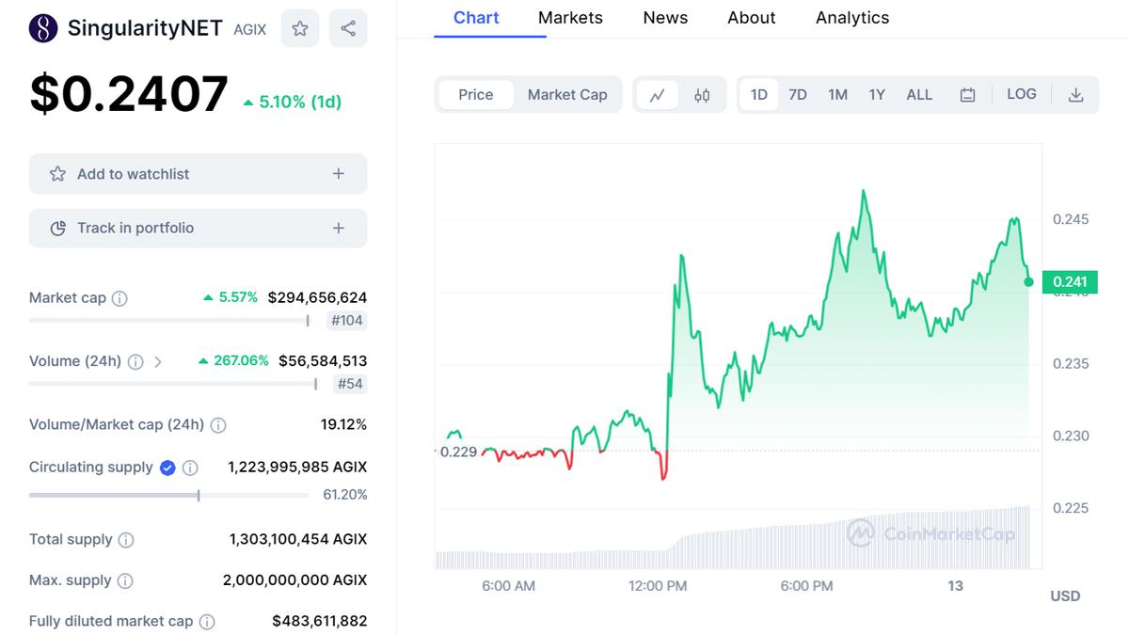The width and height of the screenshot is (1129, 635).
Task: Click $294,656,624 market cap value
Action: (x=317, y=297)
